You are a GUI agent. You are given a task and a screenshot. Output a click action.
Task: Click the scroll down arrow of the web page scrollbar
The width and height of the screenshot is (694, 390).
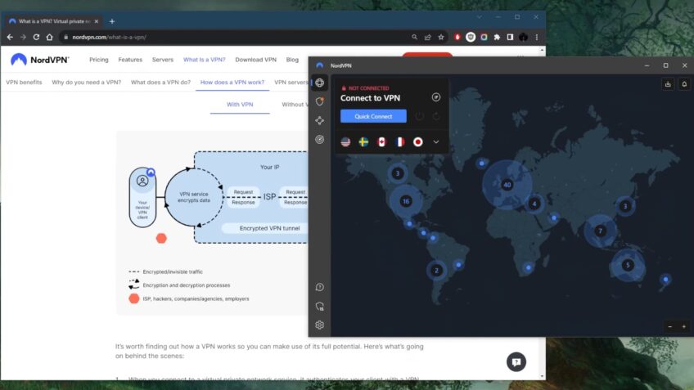[543, 376]
